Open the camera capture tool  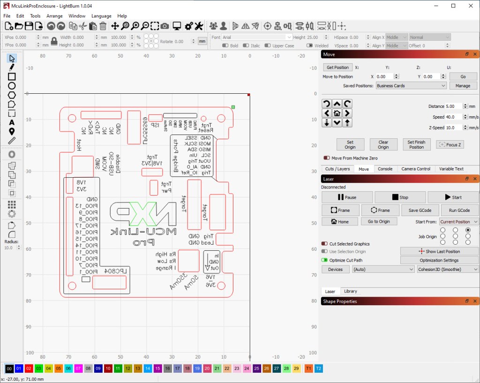coord(165,26)
